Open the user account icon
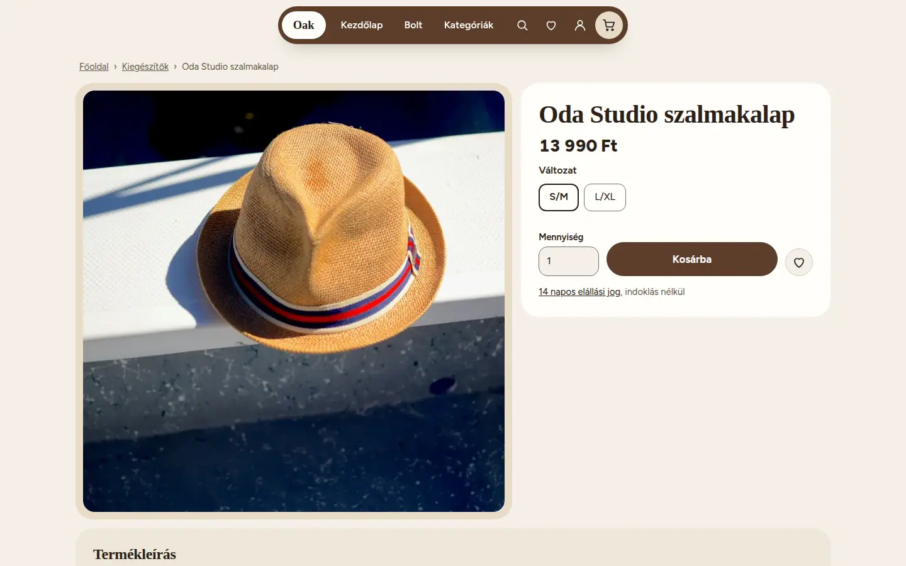This screenshot has height=566, width=906. click(580, 25)
